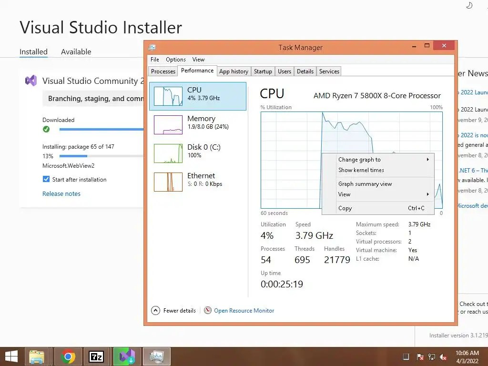Select the Installed tab in Visual Studio Installer
488x366 pixels.
pyautogui.click(x=34, y=51)
